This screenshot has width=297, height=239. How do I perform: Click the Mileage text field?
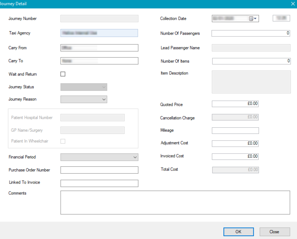pyautogui.click(x=235, y=131)
